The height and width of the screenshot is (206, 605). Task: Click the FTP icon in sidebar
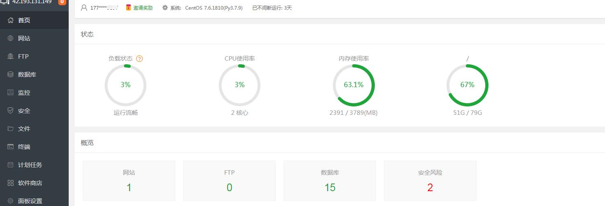click(x=10, y=56)
